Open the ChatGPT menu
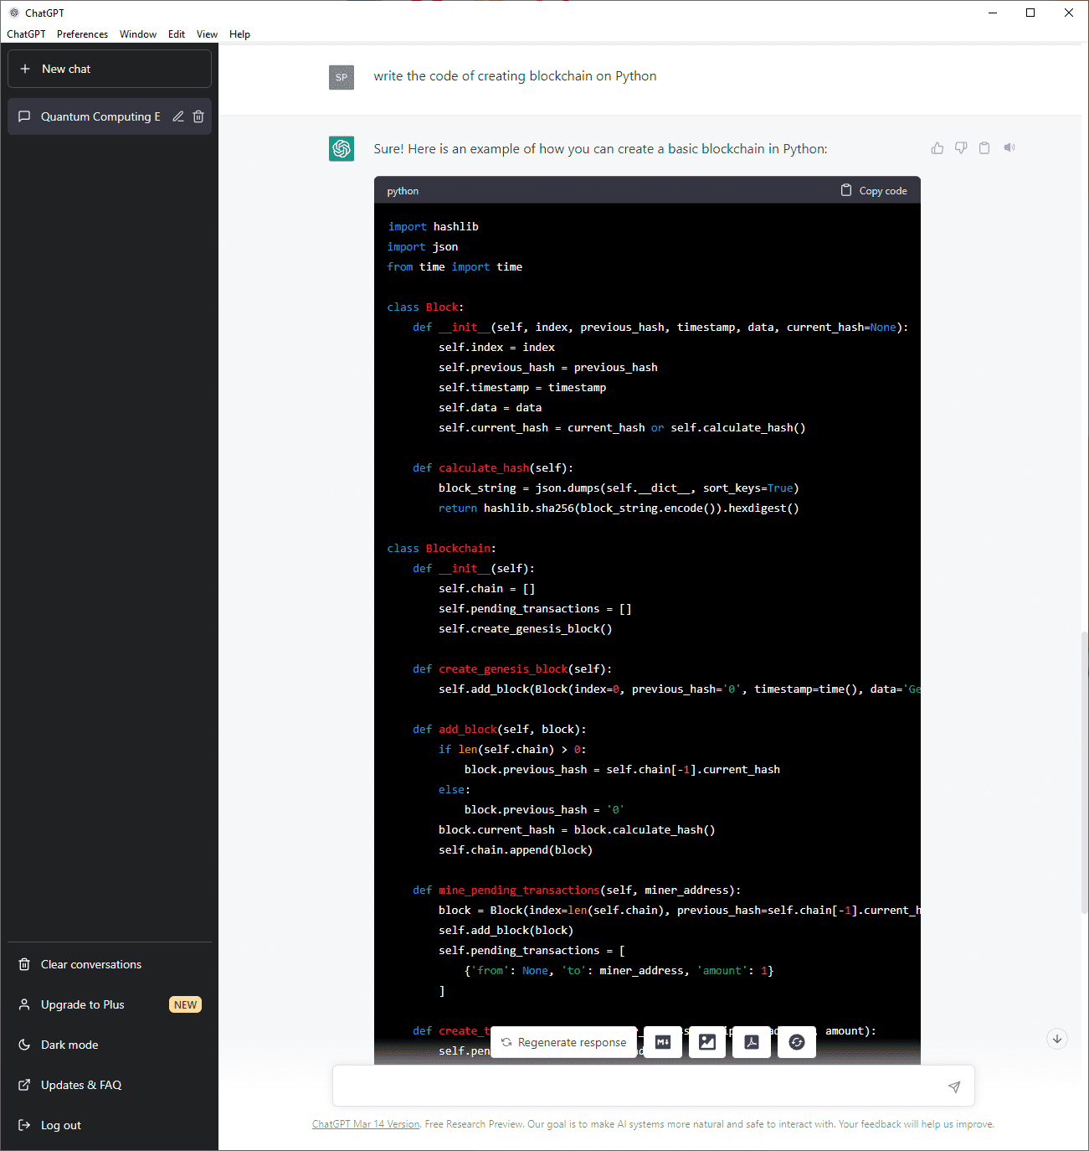The height and width of the screenshot is (1151, 1089). point(26,34)
